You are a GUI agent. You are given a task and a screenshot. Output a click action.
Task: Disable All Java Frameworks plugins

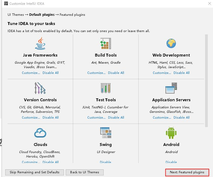pyautogui.click(x=50, y=73)
